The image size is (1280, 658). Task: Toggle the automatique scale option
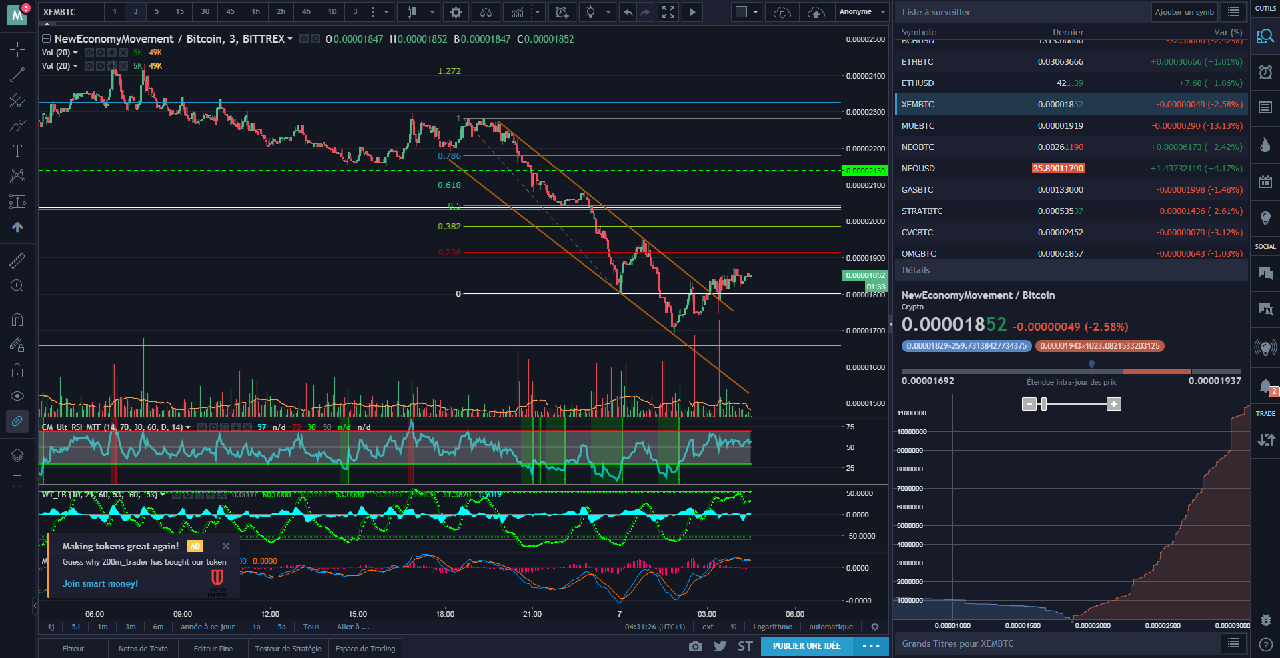pyautogui.click(x=831, y=627)
